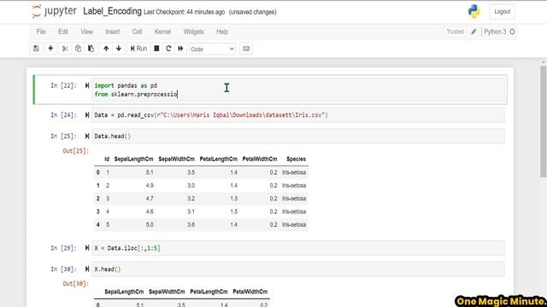Image resolution: width=547 pixels, height=307 pixels.
Task: Click the 5.1 value in row 0 of Out[25]
Action: [150, 172]
